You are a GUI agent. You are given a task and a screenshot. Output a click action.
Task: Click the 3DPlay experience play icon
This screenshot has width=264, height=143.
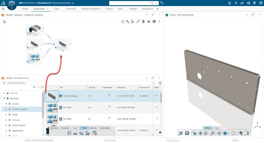click(180, 133)
